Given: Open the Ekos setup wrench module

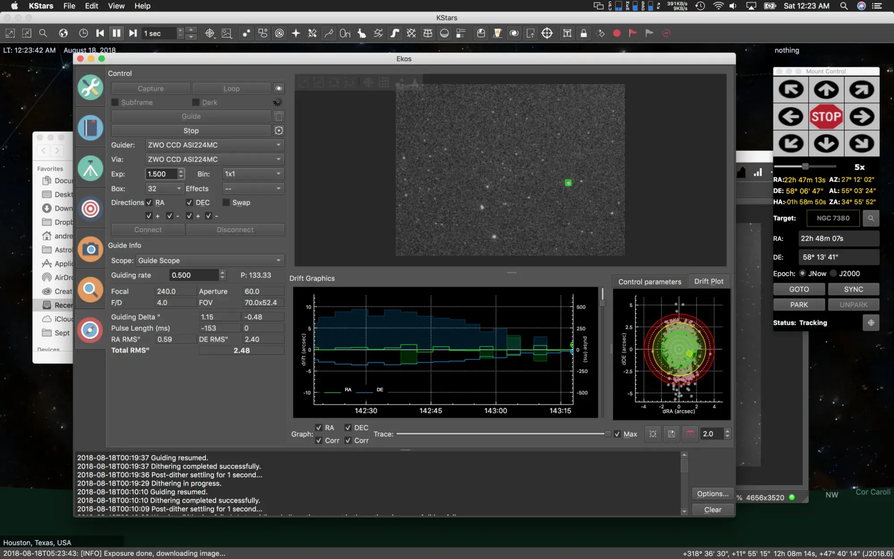Looking at the screenshot, I should coord(90,87).
